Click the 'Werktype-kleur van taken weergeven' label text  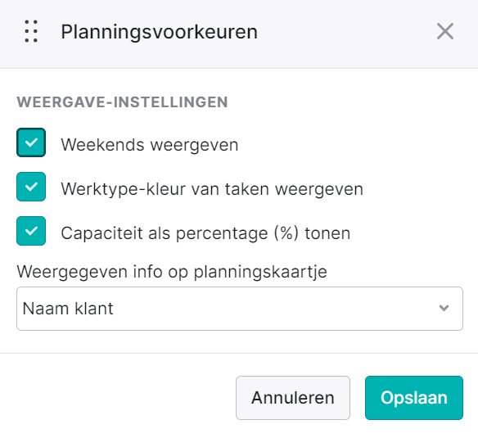[212, 189]
